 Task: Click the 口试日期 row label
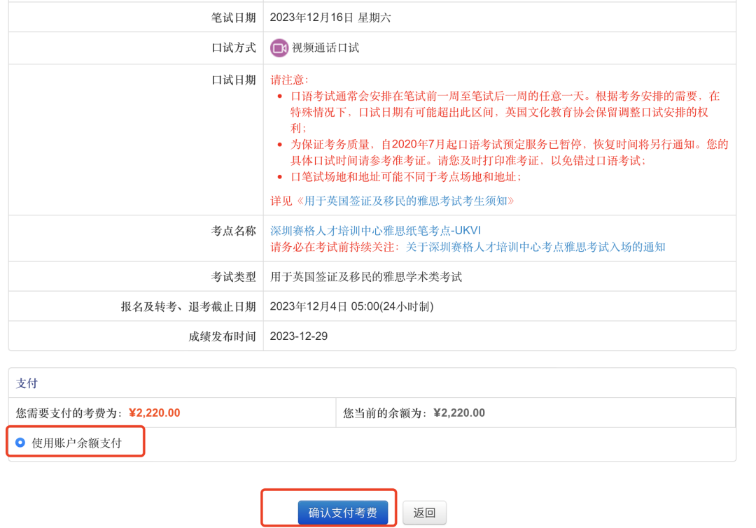(x=234, y=80)
